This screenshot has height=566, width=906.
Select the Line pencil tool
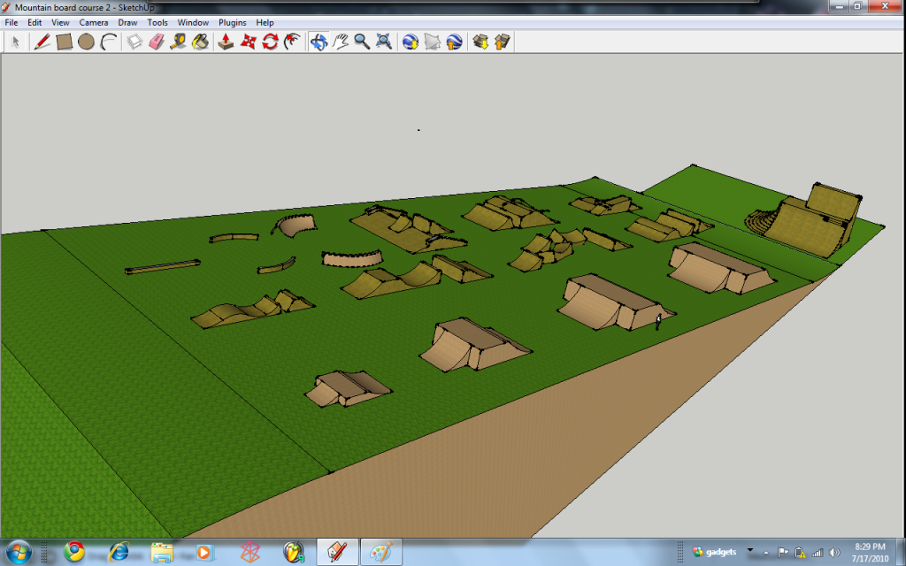pos(42,42)
